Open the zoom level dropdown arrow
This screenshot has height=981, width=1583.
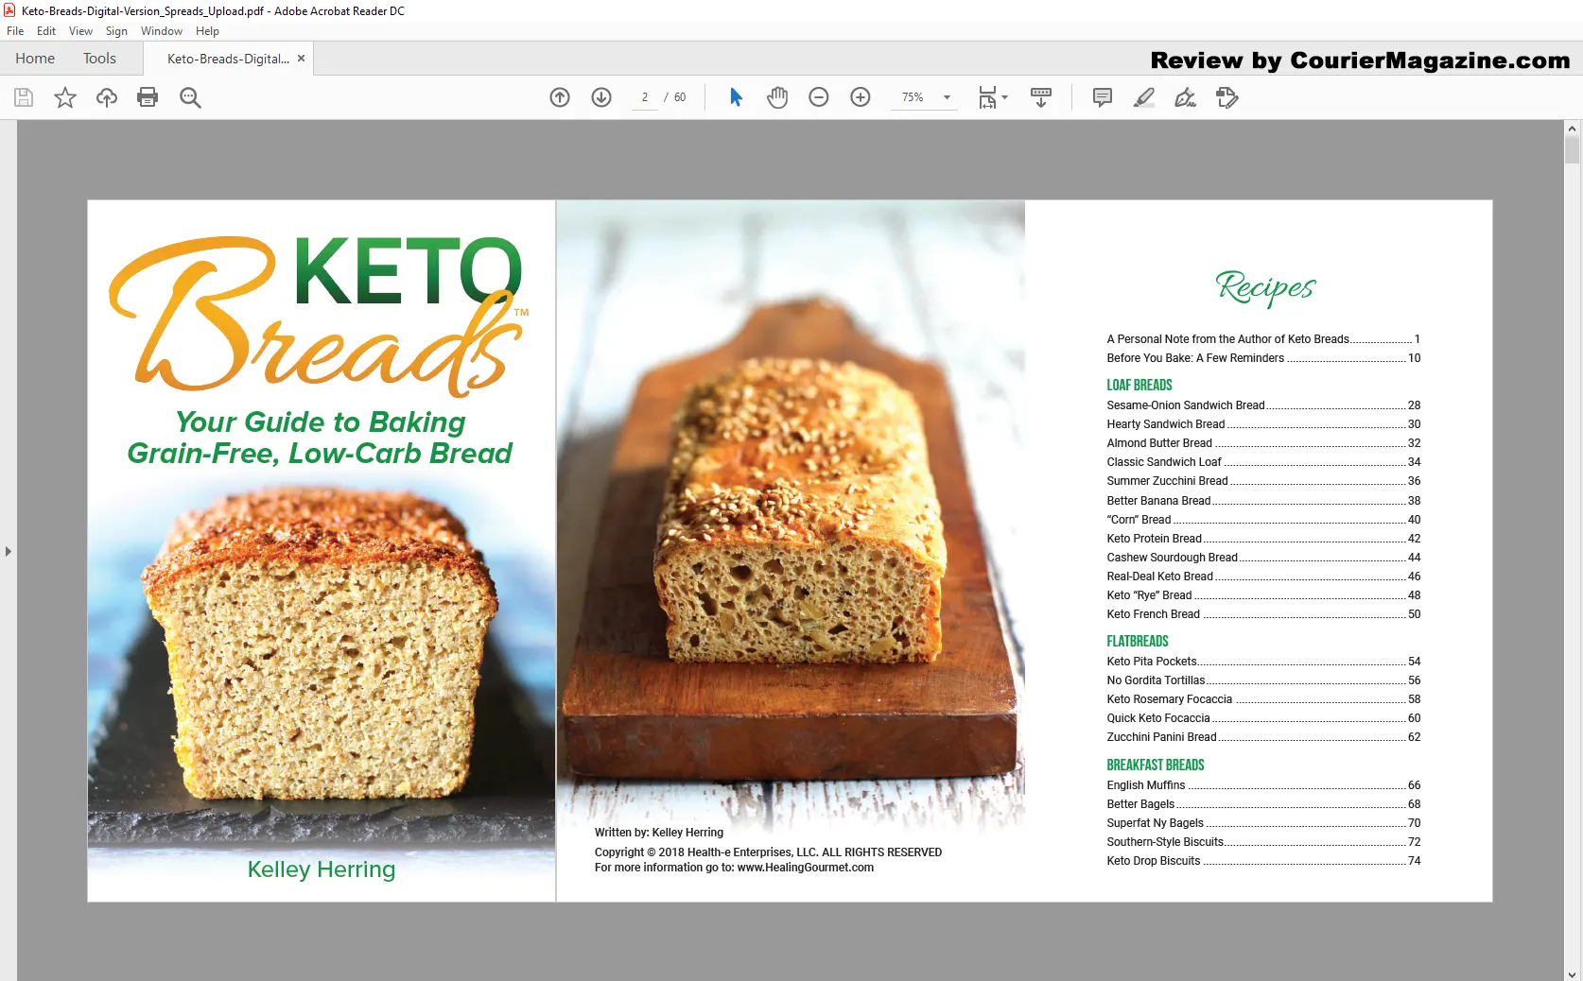click(x=947, y=97)
